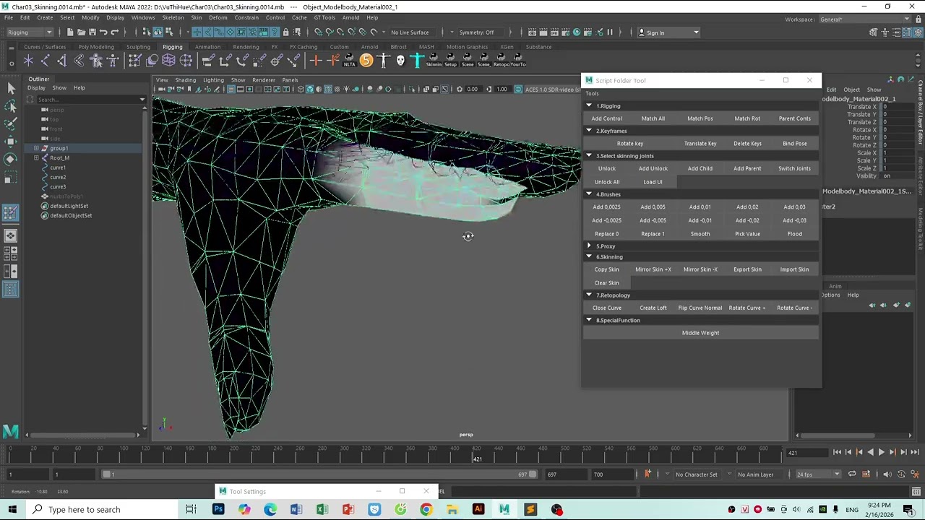Toggle the outliner layout icon in toolbox
This screenshot has width=925, height=520.
point(11,290)
